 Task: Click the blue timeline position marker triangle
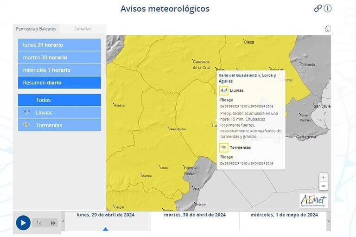click(x=106, y=229)
